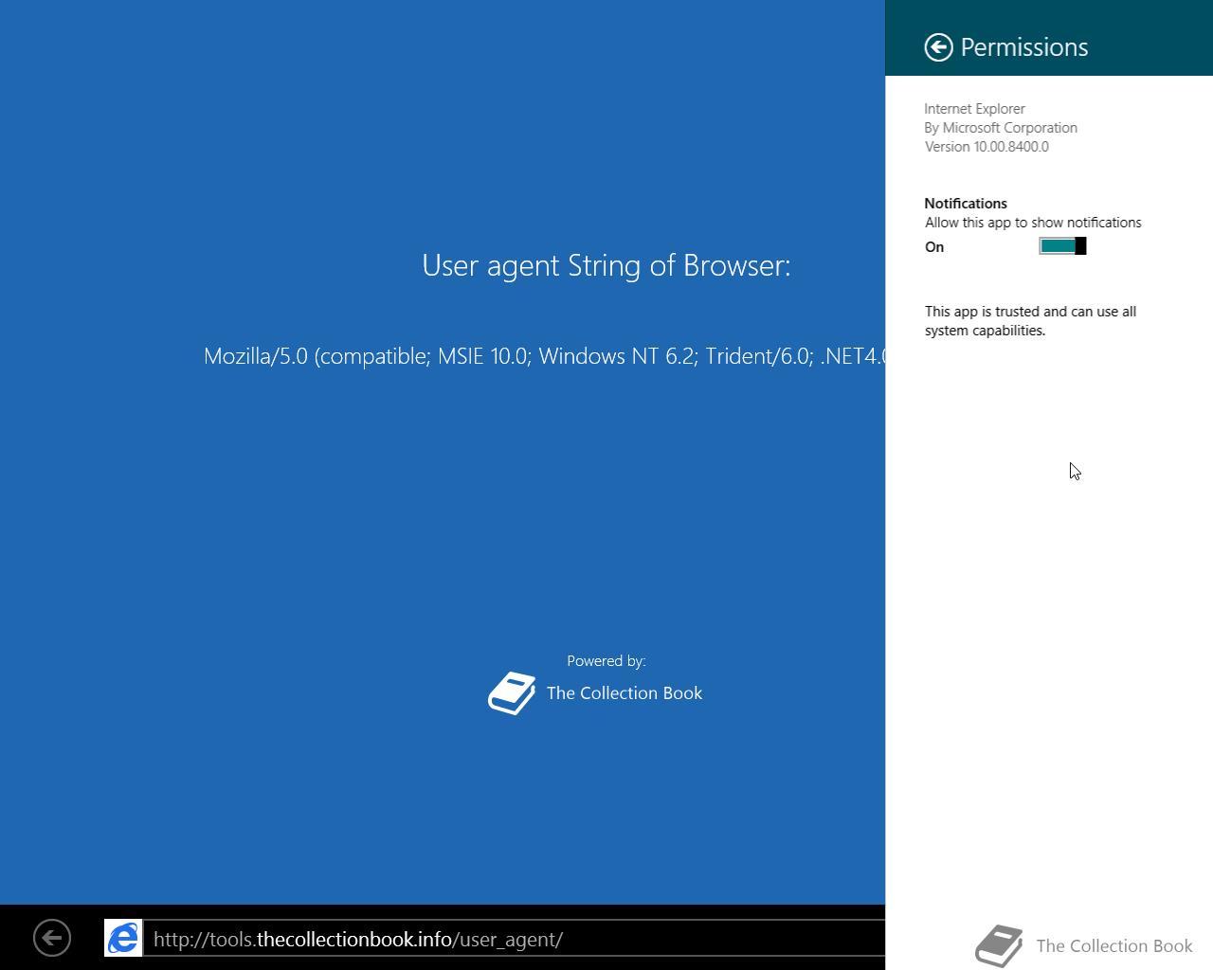The height and width of the screenshot is (970, 1213).
Task: Click the 'Internet Explorer' app name entry
Action: coord(974,108)
